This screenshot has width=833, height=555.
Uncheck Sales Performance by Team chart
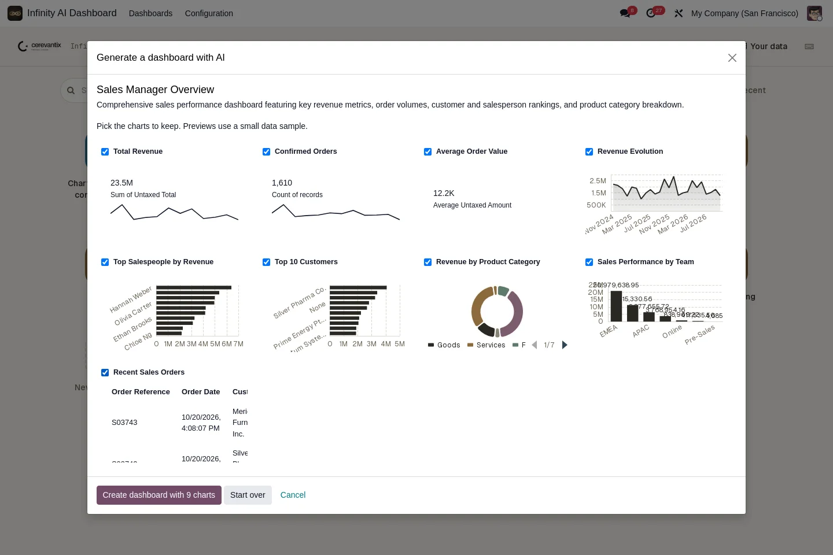[x=589, y=262]
